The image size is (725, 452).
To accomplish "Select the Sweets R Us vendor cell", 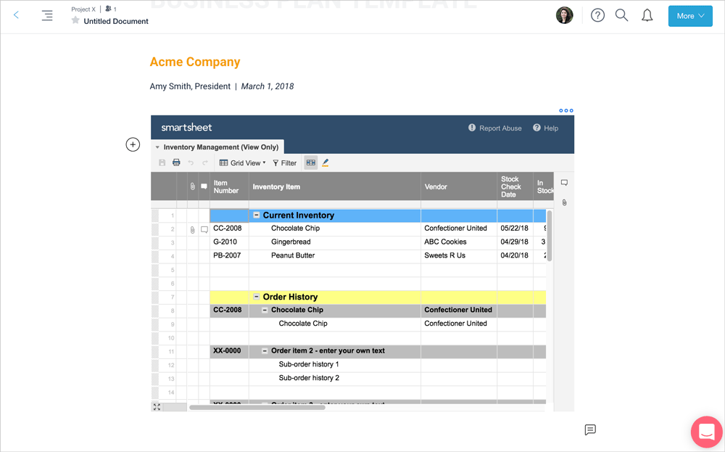I will click(x=459, y=255).
